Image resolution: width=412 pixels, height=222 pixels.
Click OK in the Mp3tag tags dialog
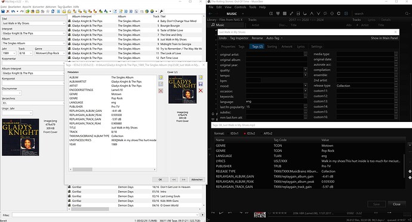pos(160,180)
